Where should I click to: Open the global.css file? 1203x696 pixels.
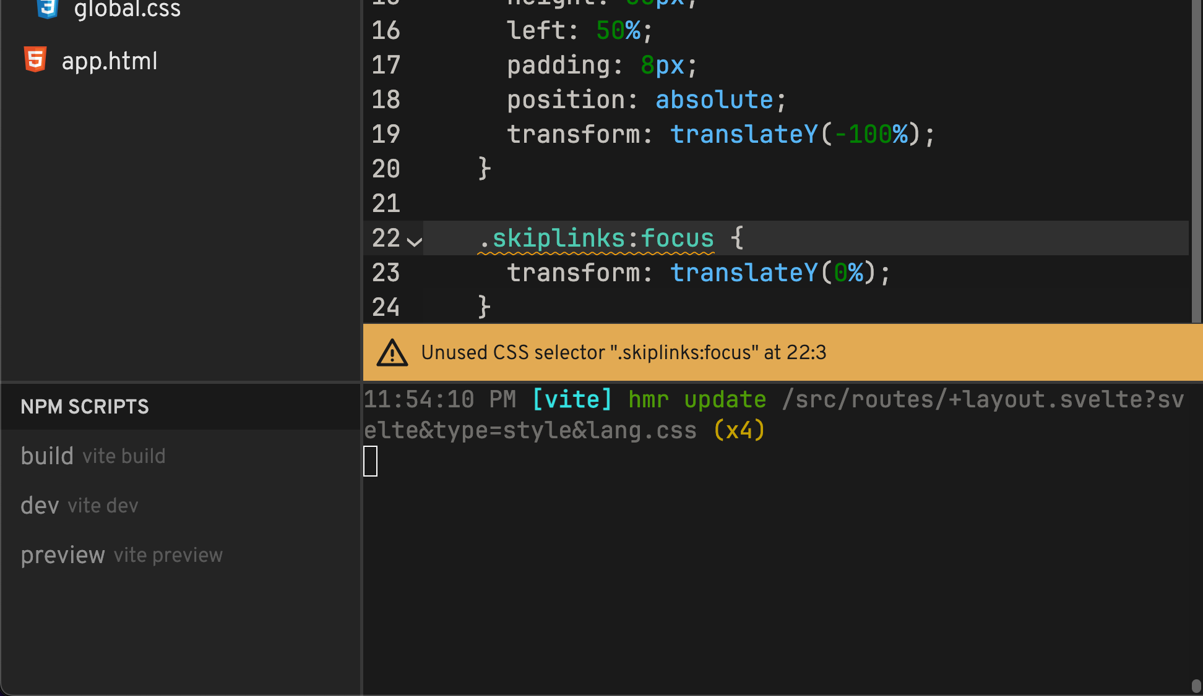(x=127, y=10)
